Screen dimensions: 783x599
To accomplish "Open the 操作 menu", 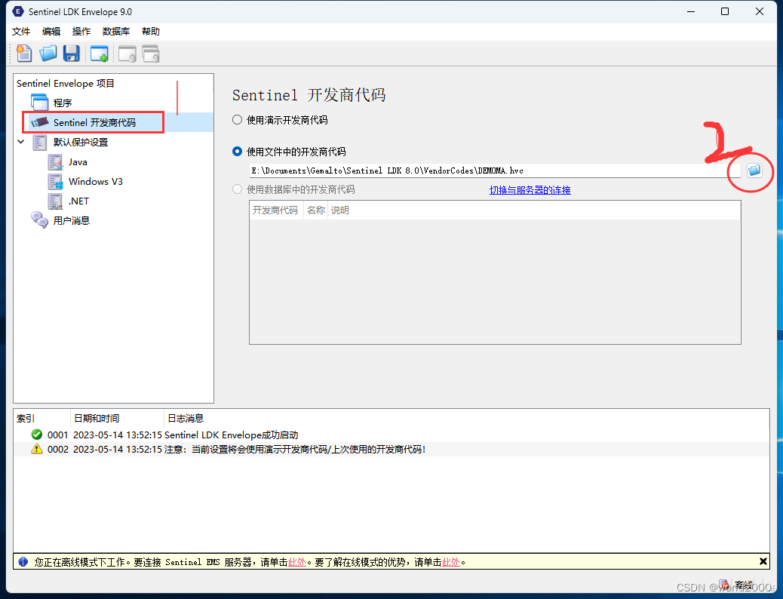I will (81, 32).
